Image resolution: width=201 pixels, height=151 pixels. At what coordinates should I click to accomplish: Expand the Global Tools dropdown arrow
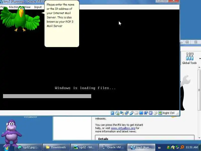click(x=200, y=59)
